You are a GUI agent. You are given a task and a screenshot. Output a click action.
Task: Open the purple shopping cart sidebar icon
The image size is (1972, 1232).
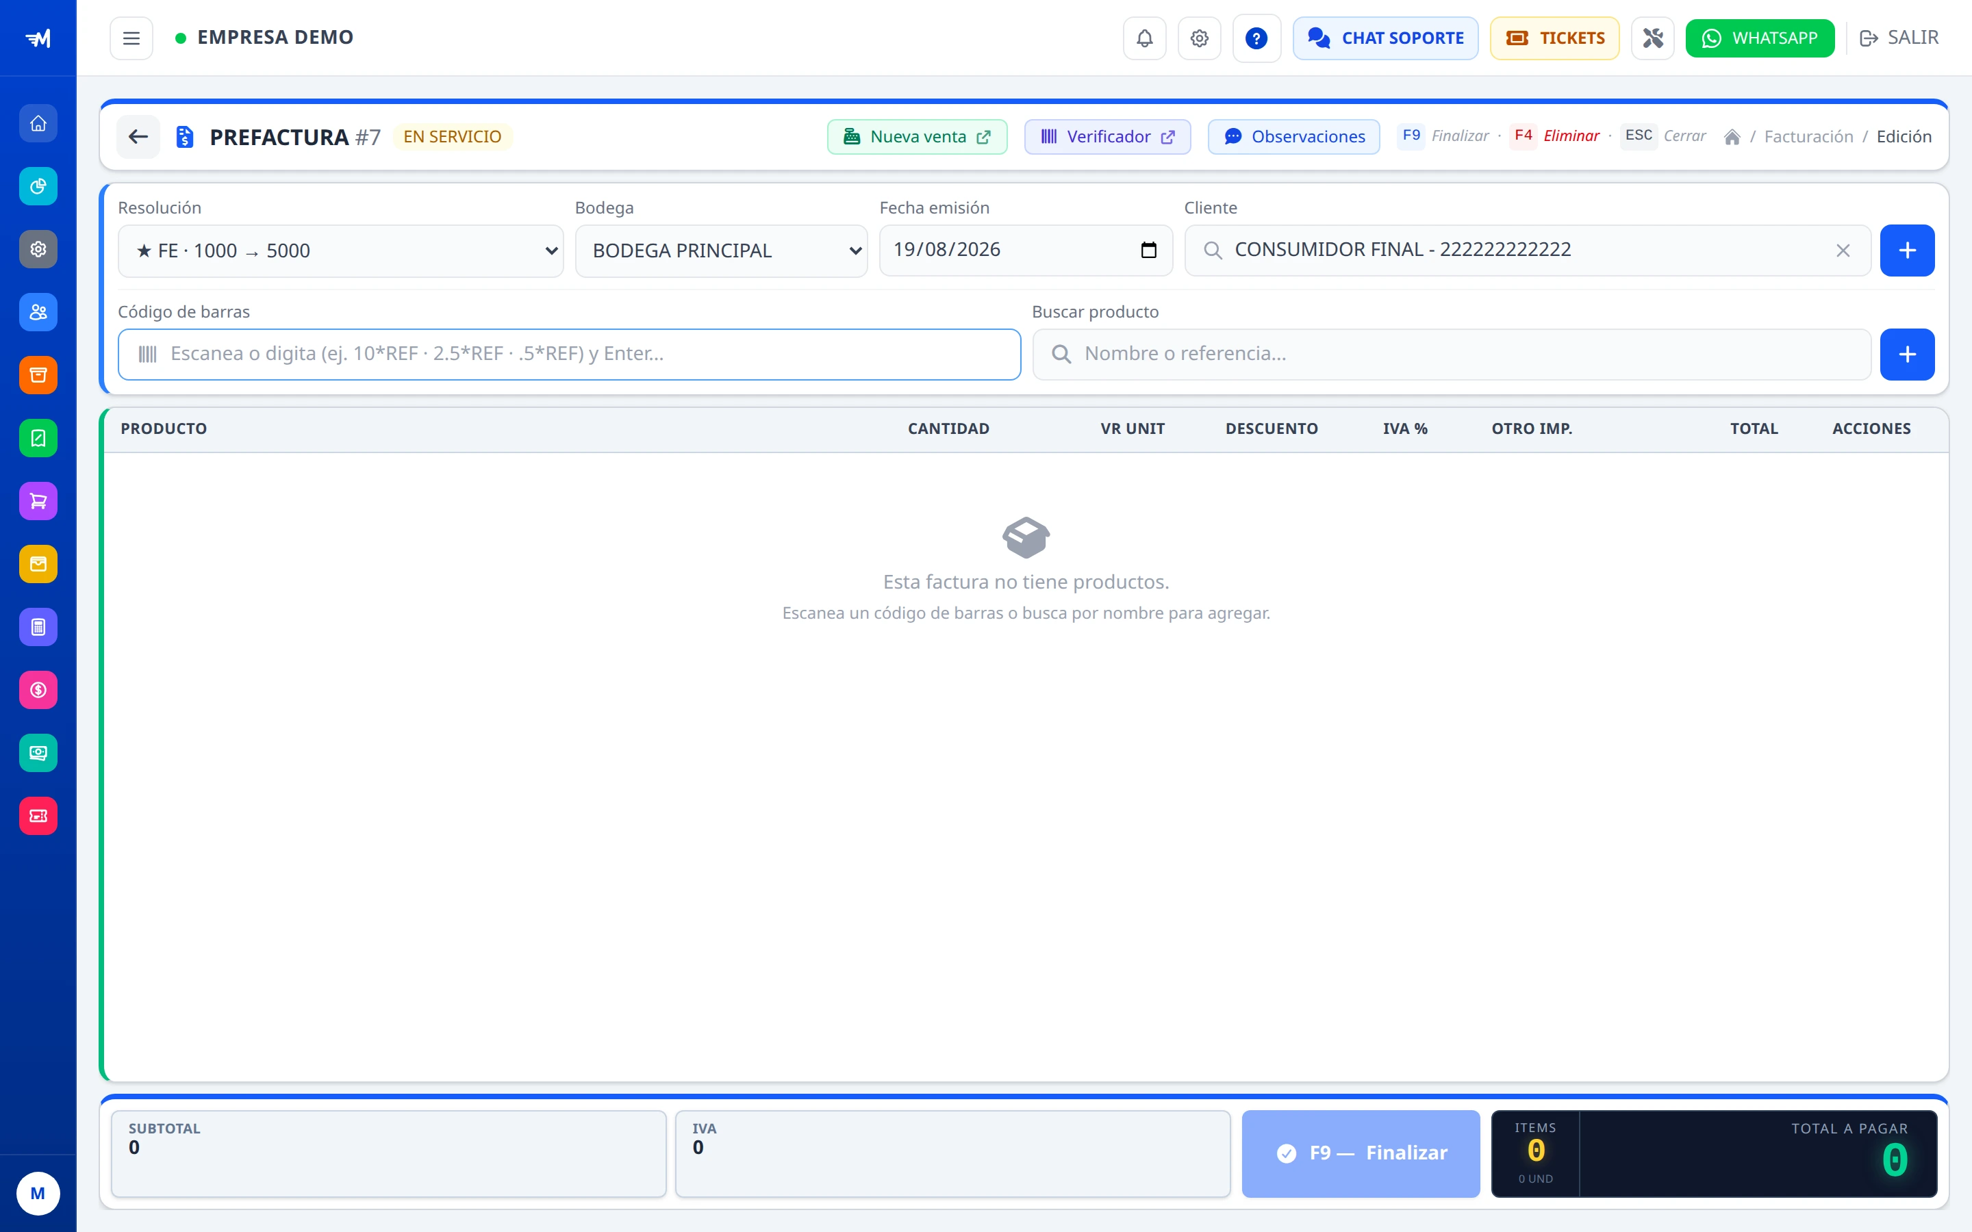click(x=38, y=501)
